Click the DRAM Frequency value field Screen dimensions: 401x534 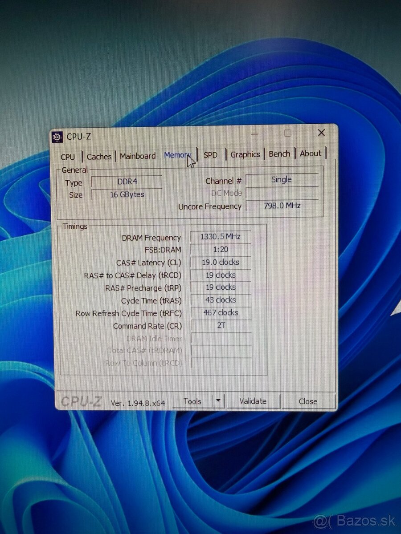220,237
